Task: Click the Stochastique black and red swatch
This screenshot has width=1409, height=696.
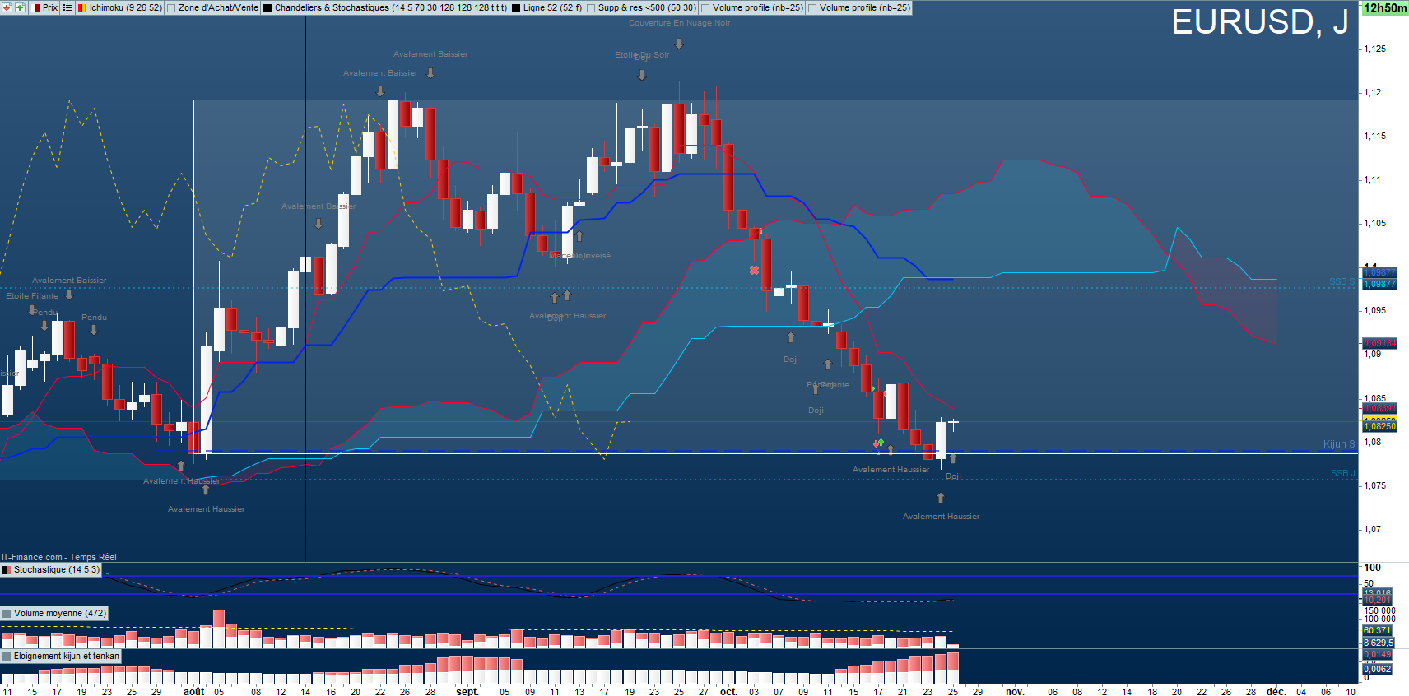Action: 7,569
